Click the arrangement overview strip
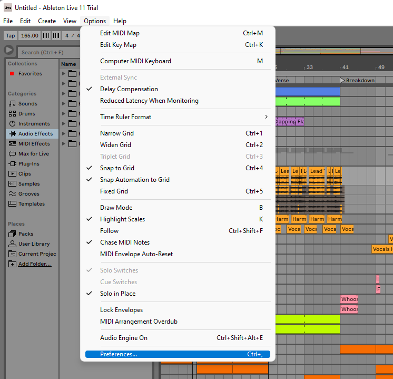Image resolution: width=393 pixels, height=379 pixels. pos(334,51)
